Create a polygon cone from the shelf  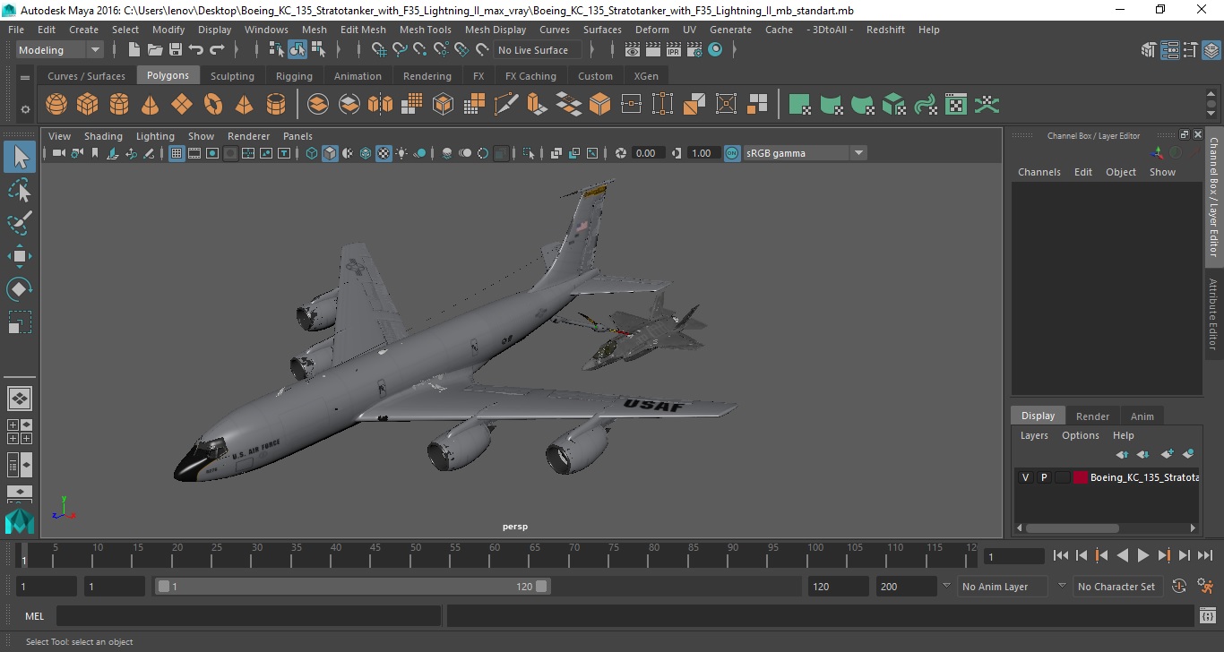click(151, 105)
